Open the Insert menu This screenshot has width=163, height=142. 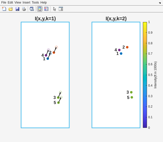point(26,3)
